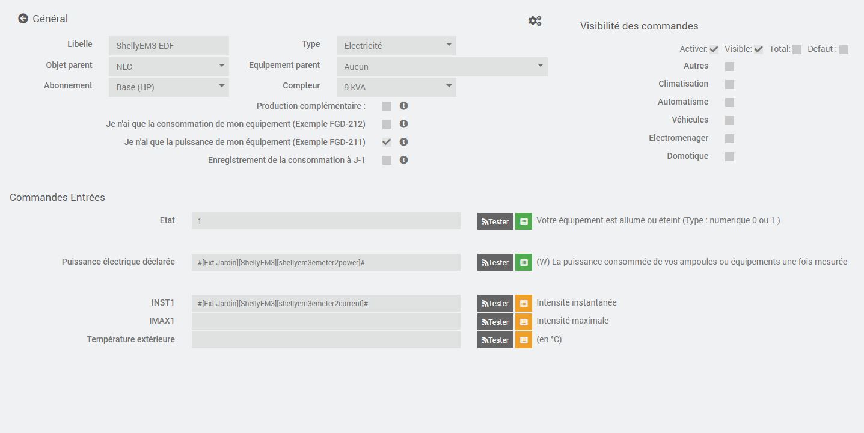Open command picker for Puissance électrique déclarée

click(x=524, y=262)
